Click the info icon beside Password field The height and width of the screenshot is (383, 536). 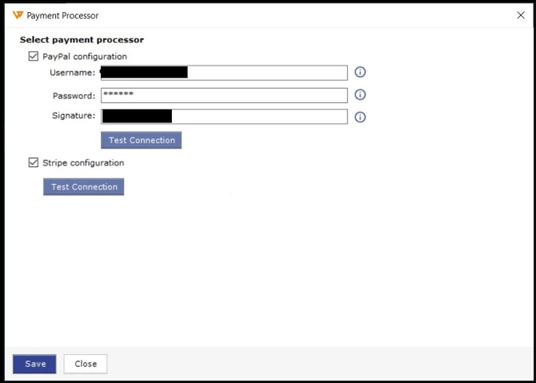[360, 94]
